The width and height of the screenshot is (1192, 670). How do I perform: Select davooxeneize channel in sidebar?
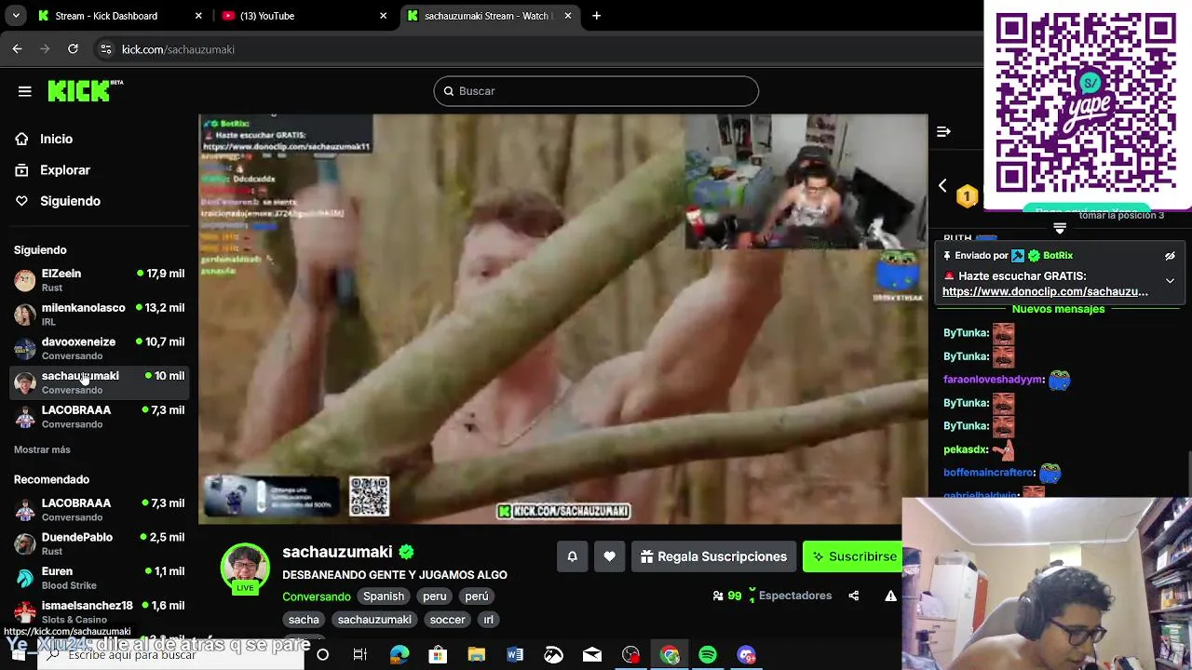pos(100,348)
